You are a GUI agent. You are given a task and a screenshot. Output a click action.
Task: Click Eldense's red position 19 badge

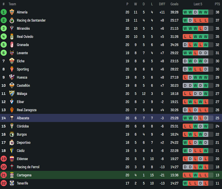(4, 159)
